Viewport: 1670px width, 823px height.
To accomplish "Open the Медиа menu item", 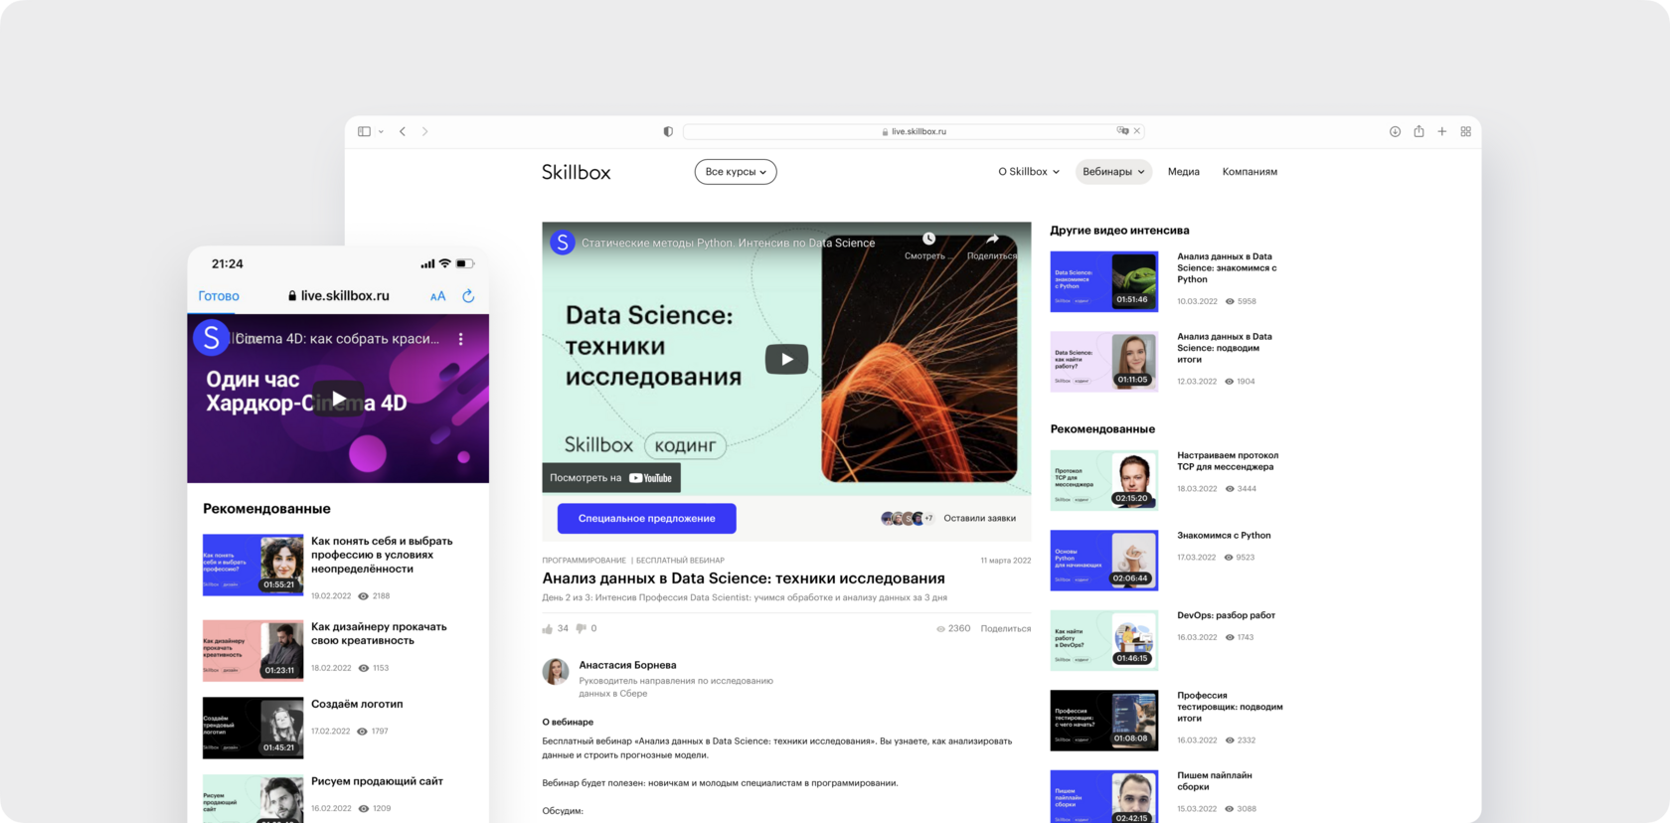I will (x=1183, y=172).
